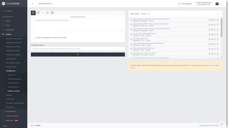Image resolution: width=228 pixels, height=128 pixels.
Task: Delete the 'Тест Сбор отзывы ТХ' task
Action: 218,39
